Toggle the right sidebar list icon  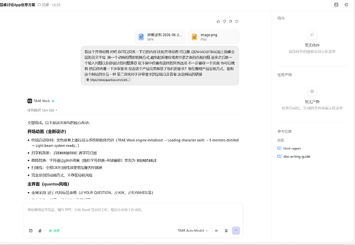coord(346,5)
